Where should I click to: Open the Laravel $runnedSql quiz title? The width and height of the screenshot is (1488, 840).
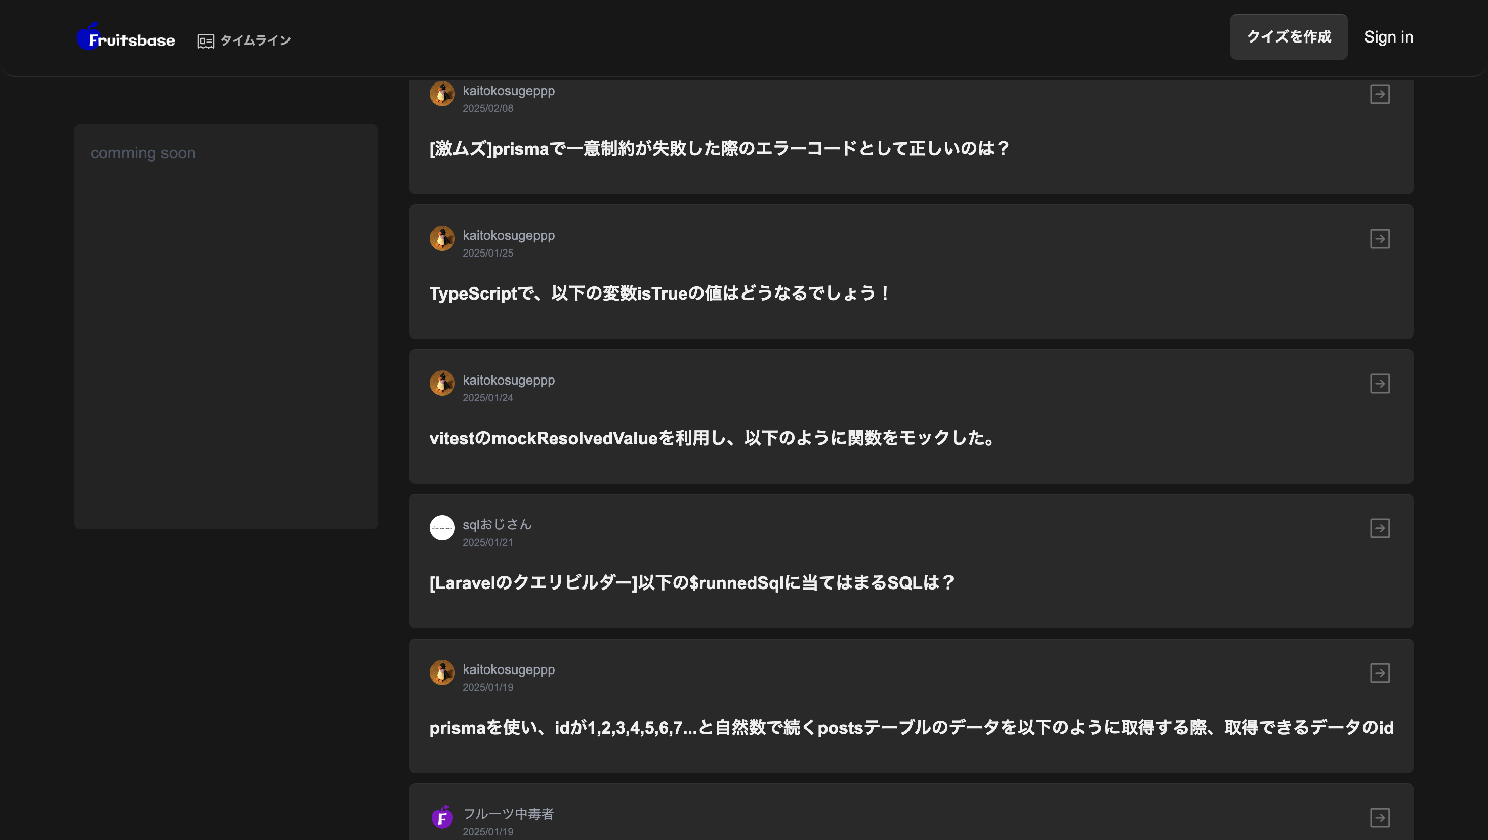[x=692, y=582]
